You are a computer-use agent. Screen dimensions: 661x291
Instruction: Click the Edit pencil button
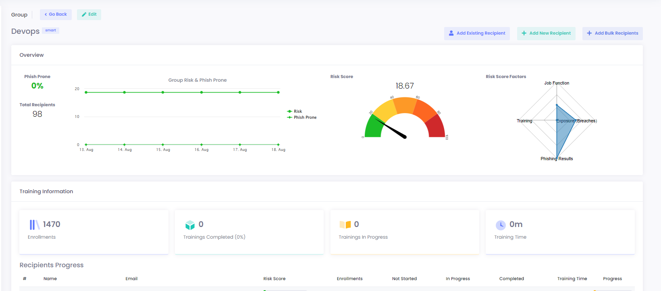tap(89, 14)
